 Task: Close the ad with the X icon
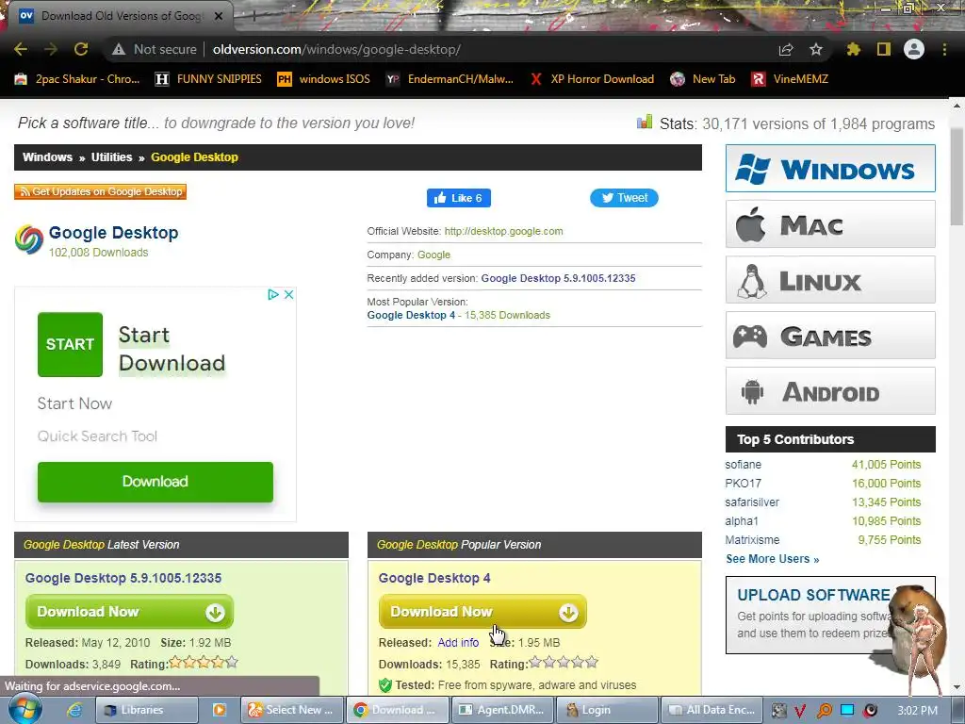[288, 294]
